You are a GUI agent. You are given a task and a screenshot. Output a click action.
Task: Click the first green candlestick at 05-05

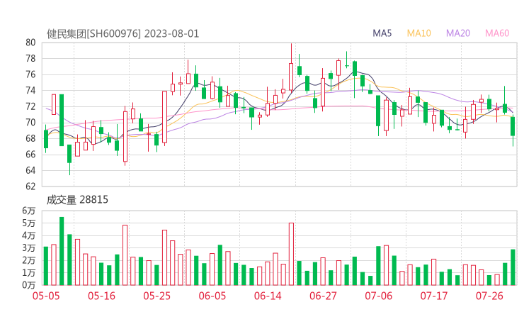pos(46,139)
